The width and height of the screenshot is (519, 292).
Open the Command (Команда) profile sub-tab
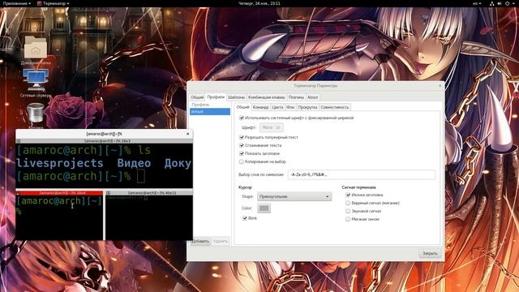coord(260,107)
